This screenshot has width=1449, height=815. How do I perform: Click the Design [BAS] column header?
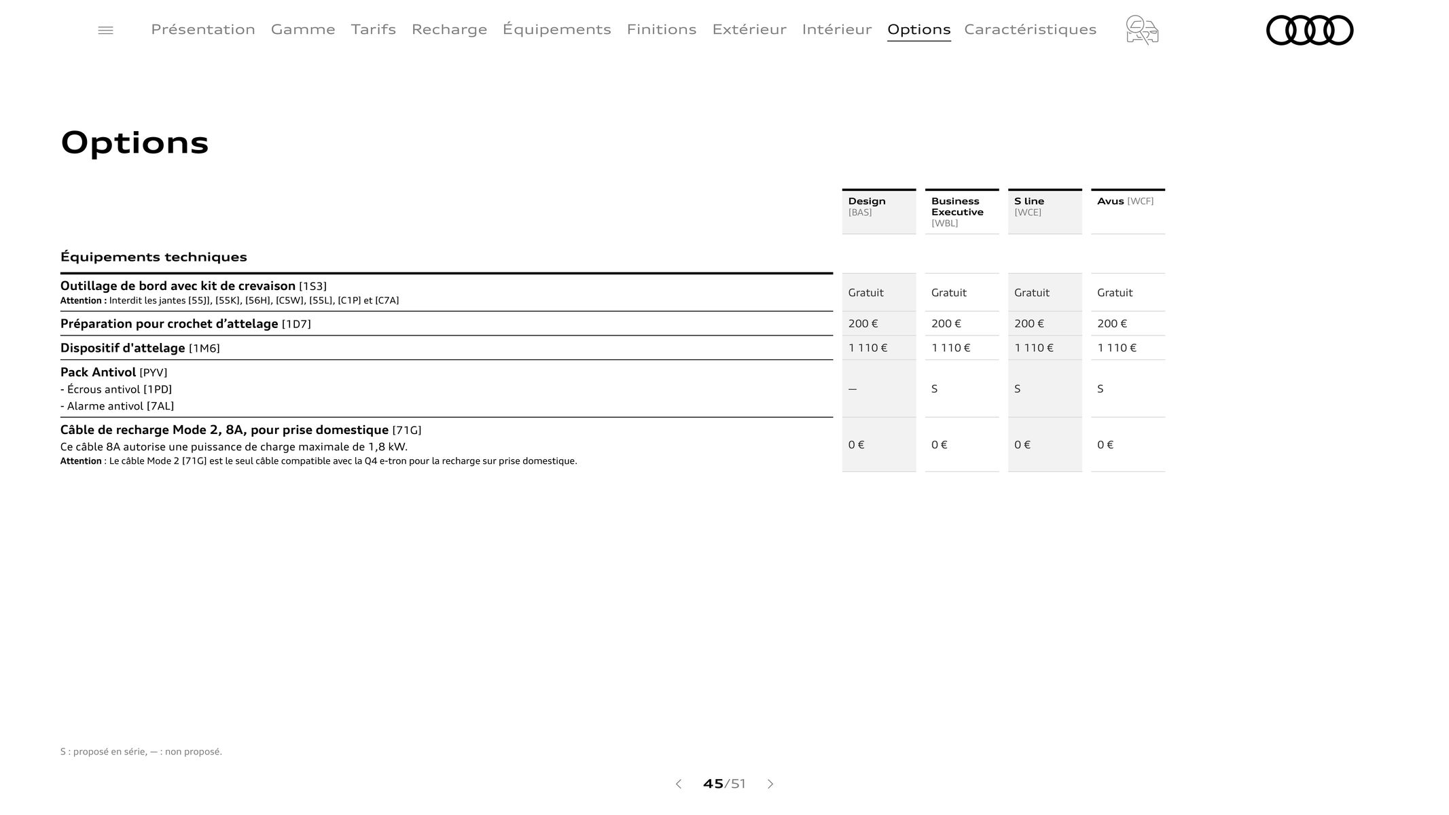coord(879,211)
